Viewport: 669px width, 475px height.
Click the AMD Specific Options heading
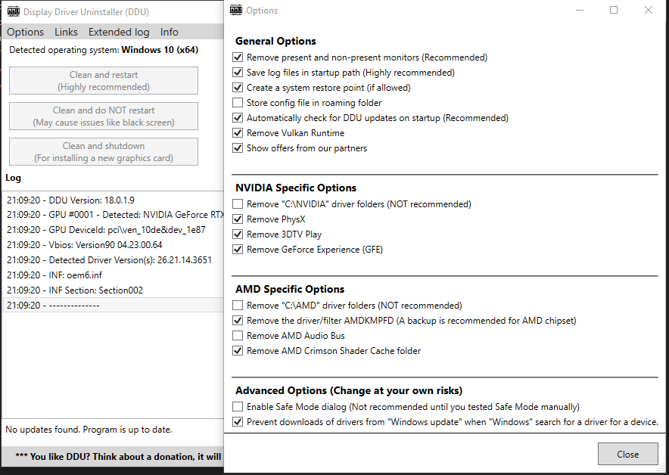tap(290, 289)
